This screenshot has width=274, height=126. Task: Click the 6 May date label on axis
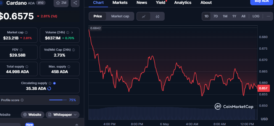[165, 124]
